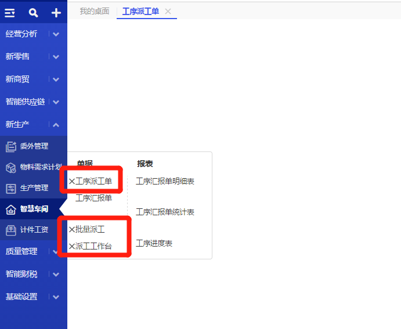Collapse the 新生产 menu chevron
The height and width of the screenshot is (329, 401).
56,125
